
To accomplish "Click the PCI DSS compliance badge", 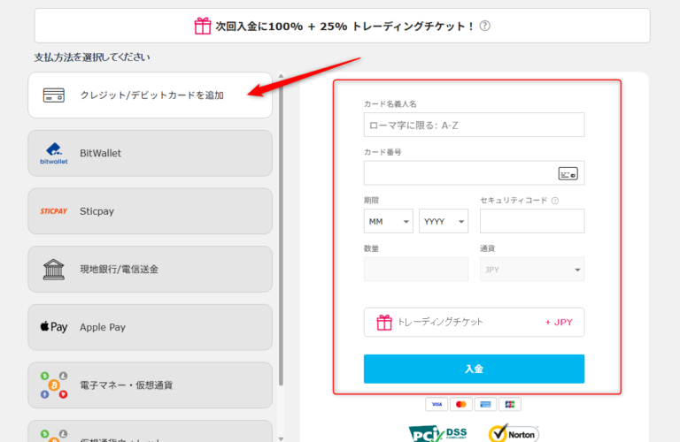I will coord(438,433).
